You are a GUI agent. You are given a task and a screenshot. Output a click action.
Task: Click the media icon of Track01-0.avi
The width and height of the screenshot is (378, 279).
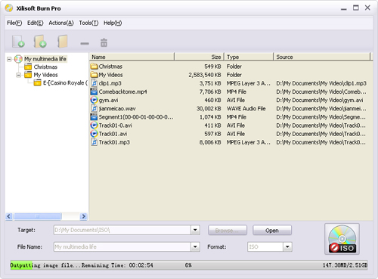coord(94,126)
